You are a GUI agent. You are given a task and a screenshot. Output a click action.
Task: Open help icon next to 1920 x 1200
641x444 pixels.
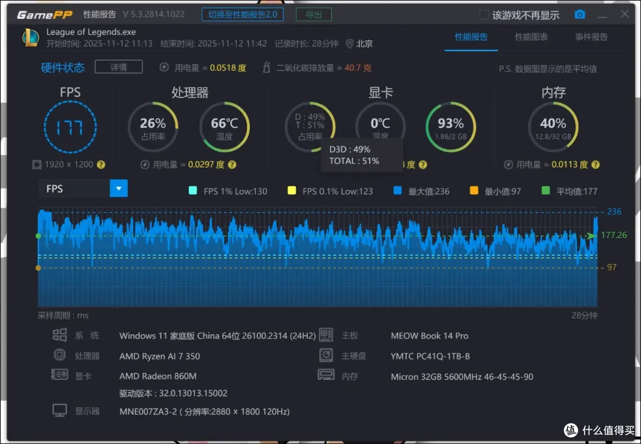click(101, 165)
